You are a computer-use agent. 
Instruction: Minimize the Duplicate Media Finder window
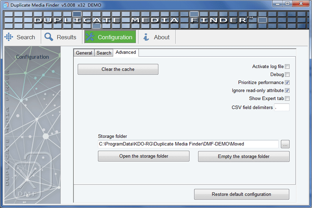point(278,4)
